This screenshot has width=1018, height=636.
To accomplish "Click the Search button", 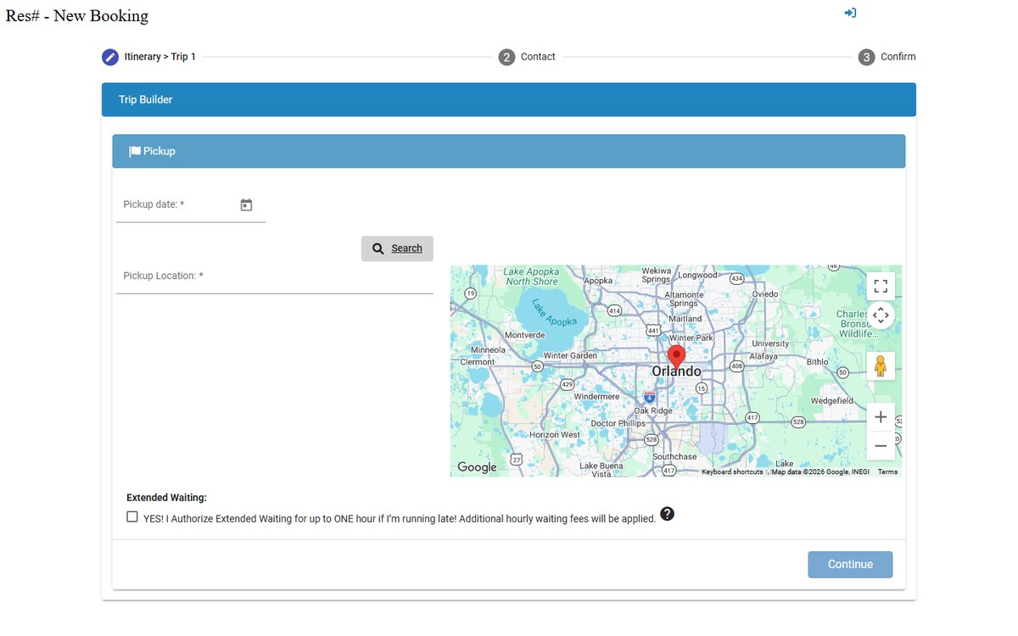I will [x=397, y=248].
